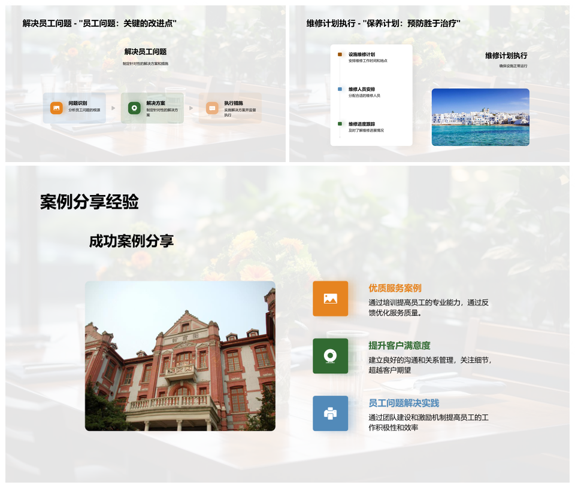
Task: Click the blue printer icon beside 员工问题解决实践
Action: pos(330,413)
